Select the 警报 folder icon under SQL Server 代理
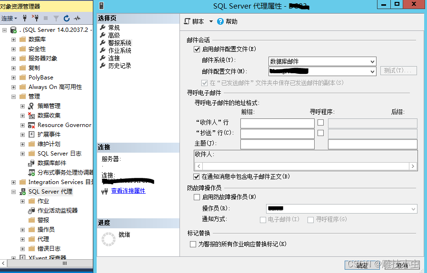 (31, 220)
